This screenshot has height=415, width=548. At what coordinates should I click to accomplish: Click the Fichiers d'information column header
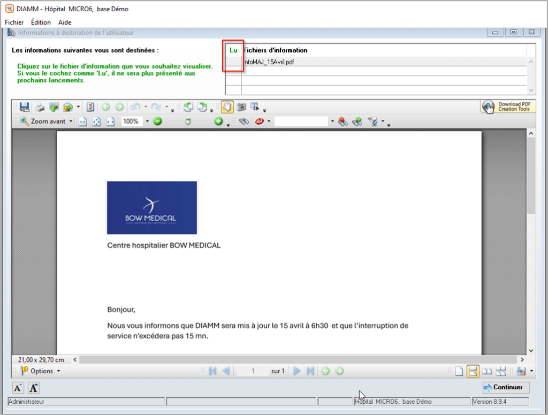pyautogui.click(x=384, y=50)
